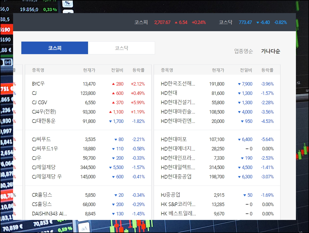This screenshot has width=309, height=233.
Task: Open the CJ제일제당 stock
Action: 44,167
